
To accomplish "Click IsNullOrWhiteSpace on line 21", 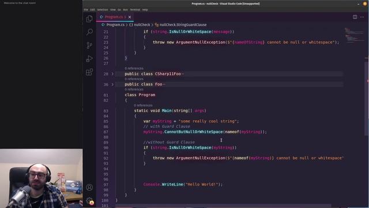I will tap(190, 32).
